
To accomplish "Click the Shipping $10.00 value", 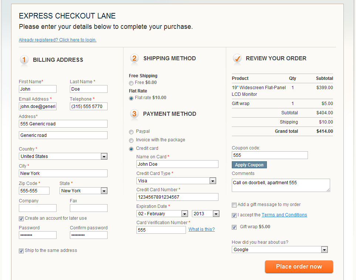I will (326, 122).
